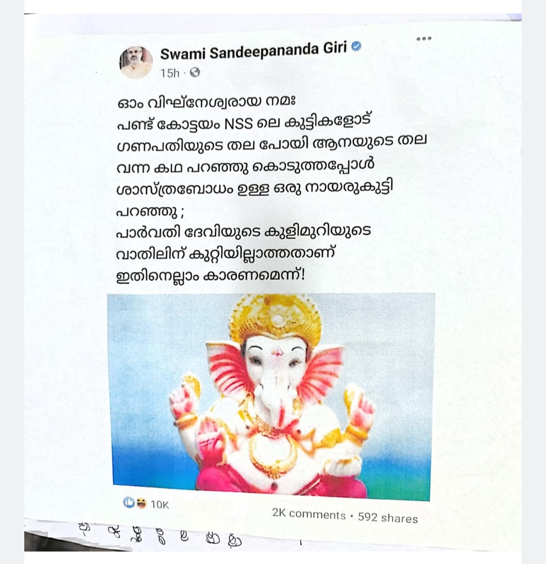546x564 pixels.
Task: View the 10K reactions count
Action: 160,505
